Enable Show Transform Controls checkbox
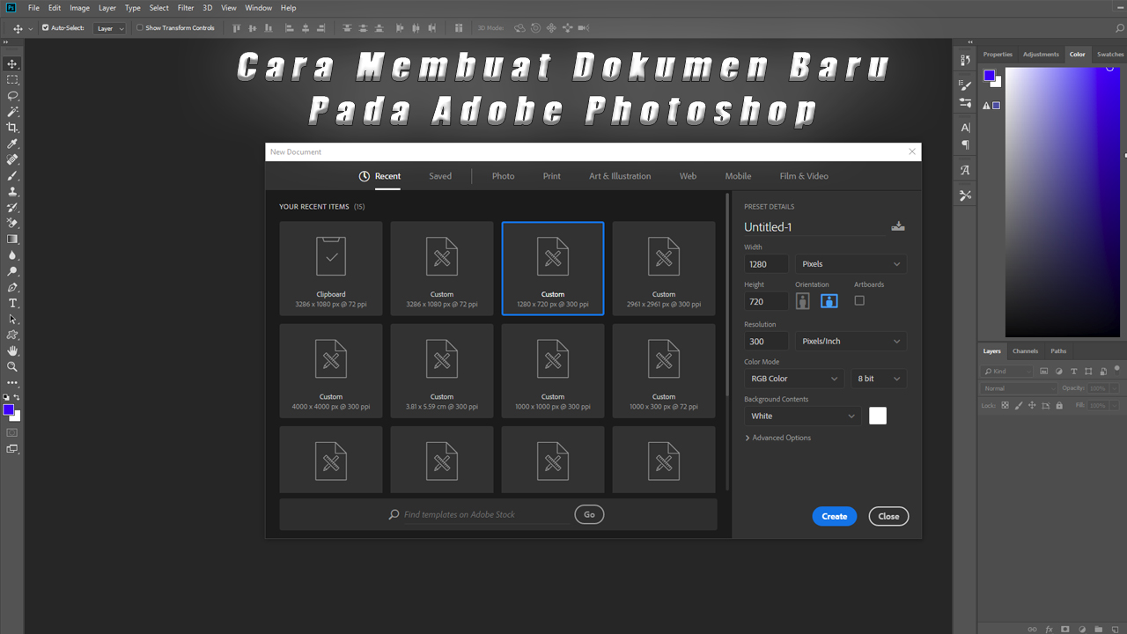Image resolution: width=1127 pixels, height=634 pixels. 139,27
